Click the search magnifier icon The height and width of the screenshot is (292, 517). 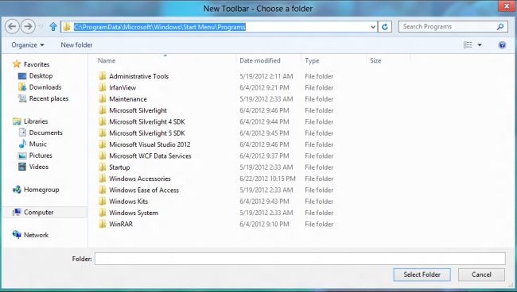click(x=500, y=27)
